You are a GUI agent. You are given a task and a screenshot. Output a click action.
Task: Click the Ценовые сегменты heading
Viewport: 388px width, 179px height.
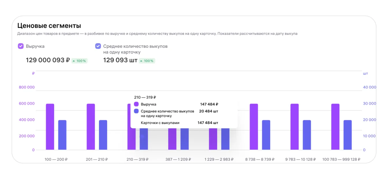(x=49, y=25)
